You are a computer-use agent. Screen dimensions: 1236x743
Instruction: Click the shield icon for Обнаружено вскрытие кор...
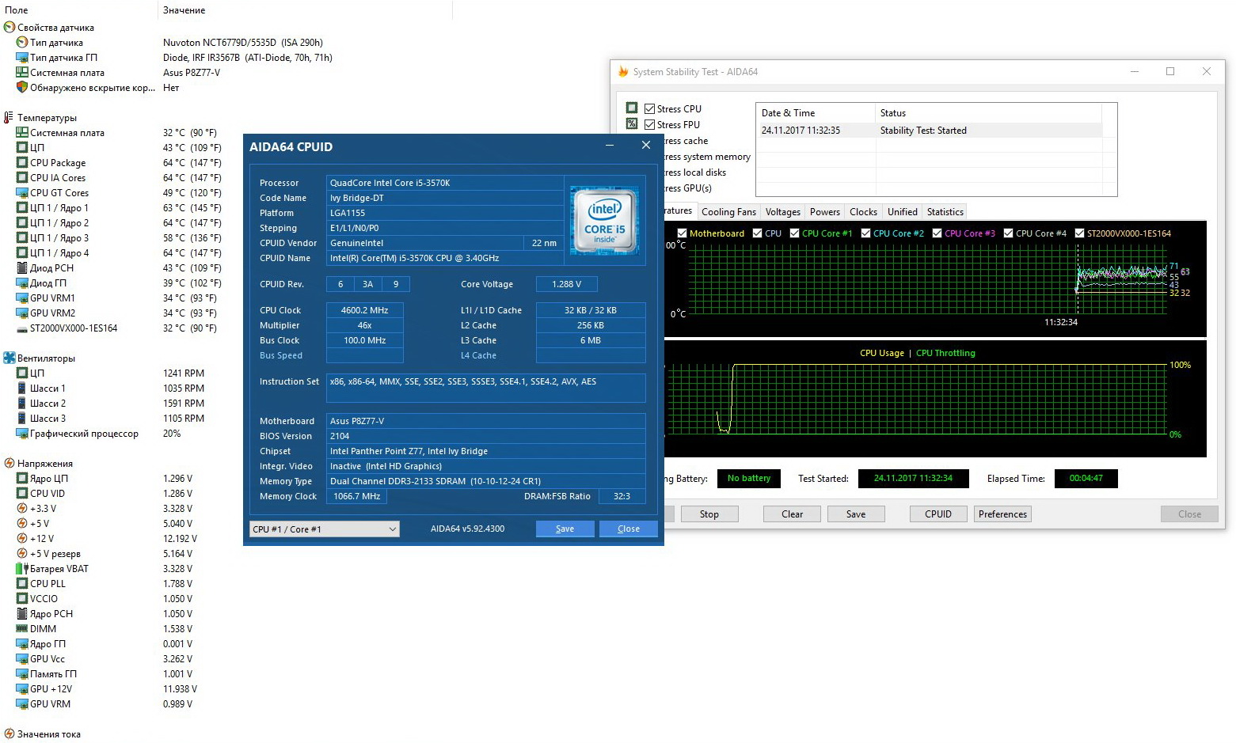click(x=22, y=87)
